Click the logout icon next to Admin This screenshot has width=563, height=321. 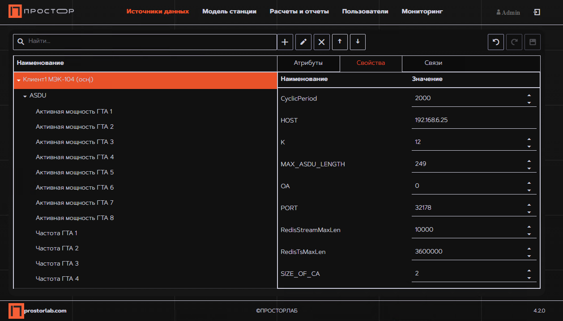537,13
